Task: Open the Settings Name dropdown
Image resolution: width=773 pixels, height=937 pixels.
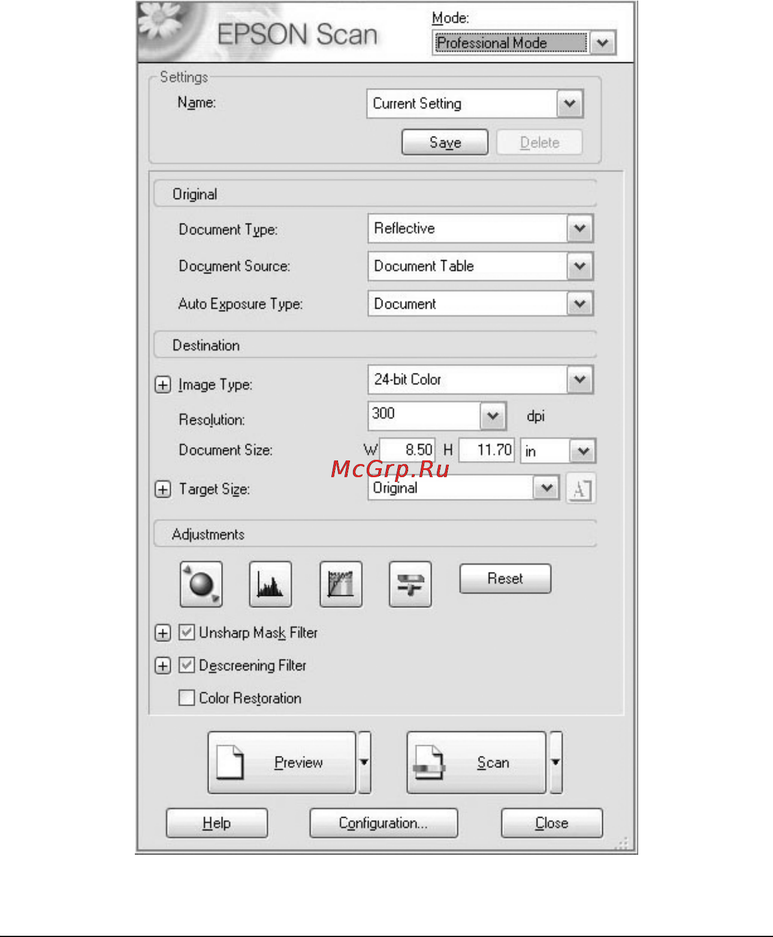Action: [x=570, y=104]
